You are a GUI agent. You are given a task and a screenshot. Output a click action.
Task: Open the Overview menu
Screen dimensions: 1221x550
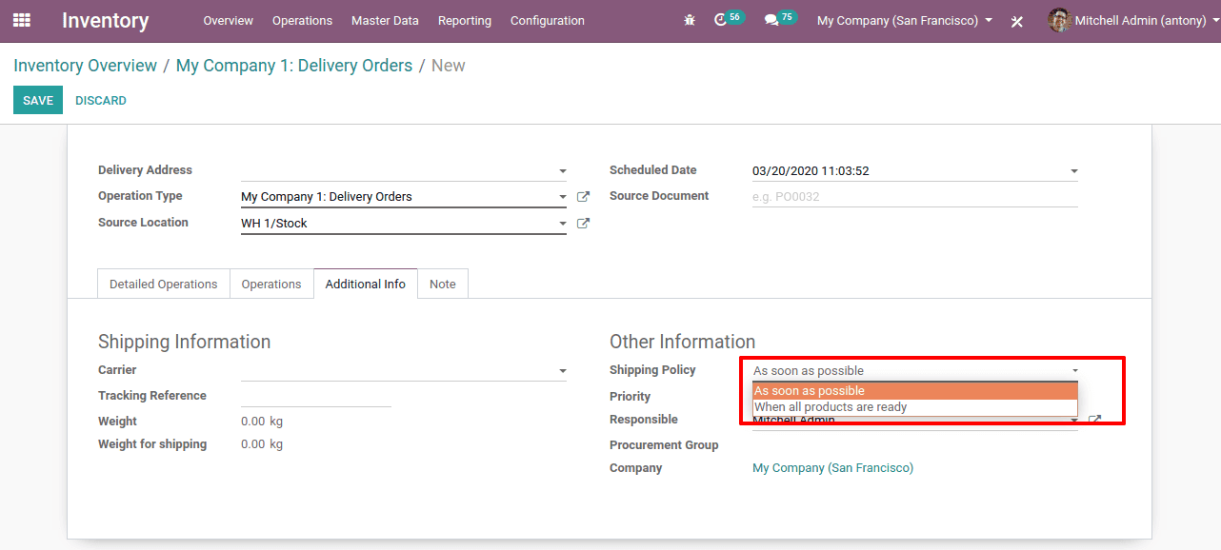click(228, 20)
